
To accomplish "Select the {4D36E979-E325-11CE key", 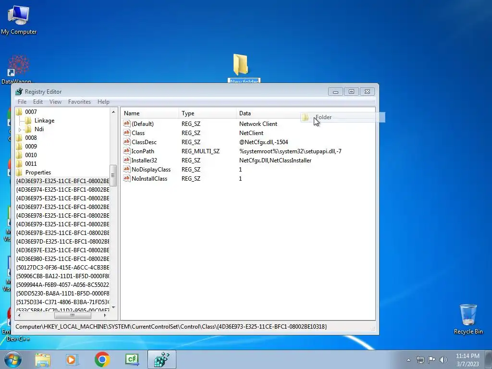I will [x=62, y=224].
